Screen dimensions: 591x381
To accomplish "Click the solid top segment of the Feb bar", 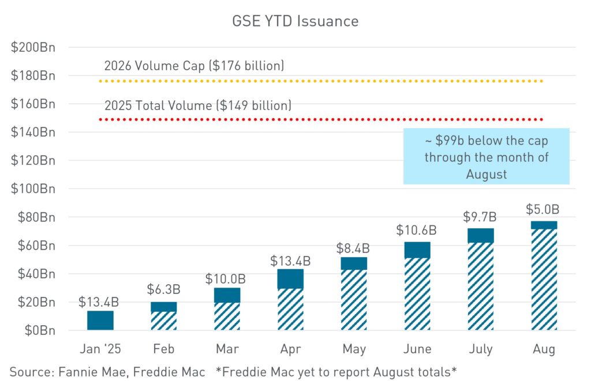I will click(163, 307).
